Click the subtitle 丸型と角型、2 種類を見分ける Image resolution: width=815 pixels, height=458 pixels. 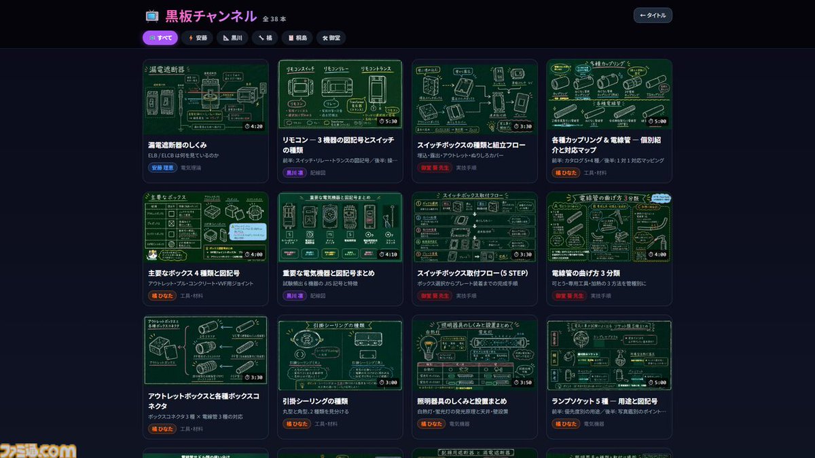(315, 411)
